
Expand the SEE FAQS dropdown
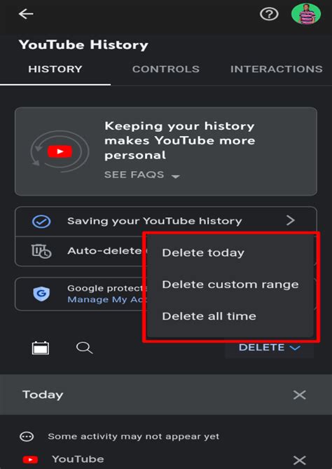[142, 175]
